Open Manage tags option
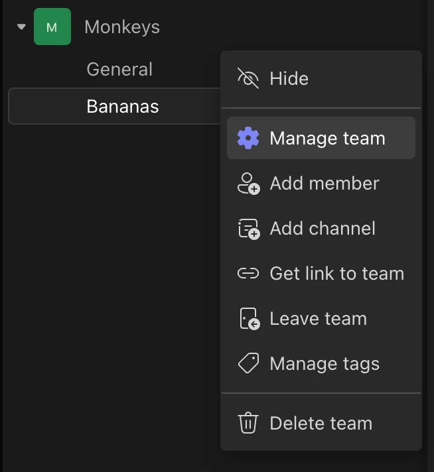 point(321,364)
